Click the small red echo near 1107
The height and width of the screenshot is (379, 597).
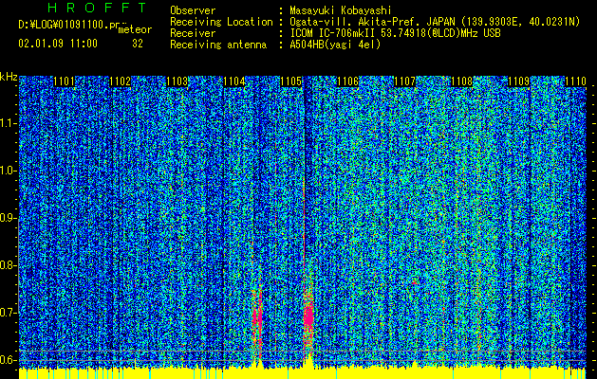(415, 282)
